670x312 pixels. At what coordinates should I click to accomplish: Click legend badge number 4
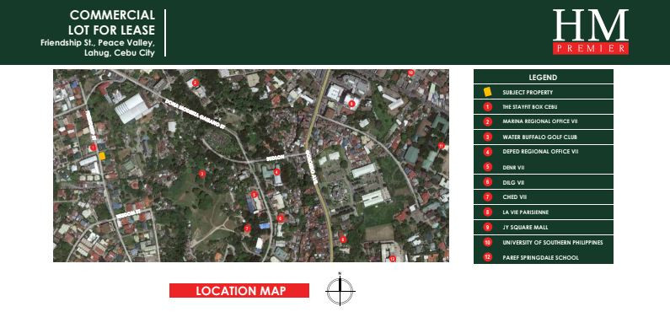click(487, 152)
